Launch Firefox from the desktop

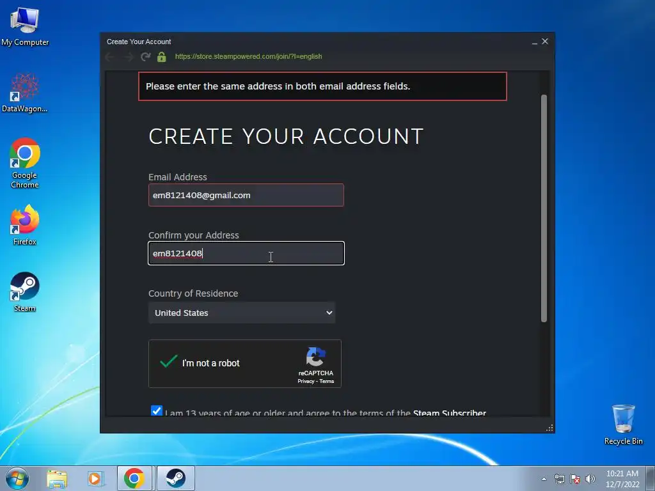(25, 224)
